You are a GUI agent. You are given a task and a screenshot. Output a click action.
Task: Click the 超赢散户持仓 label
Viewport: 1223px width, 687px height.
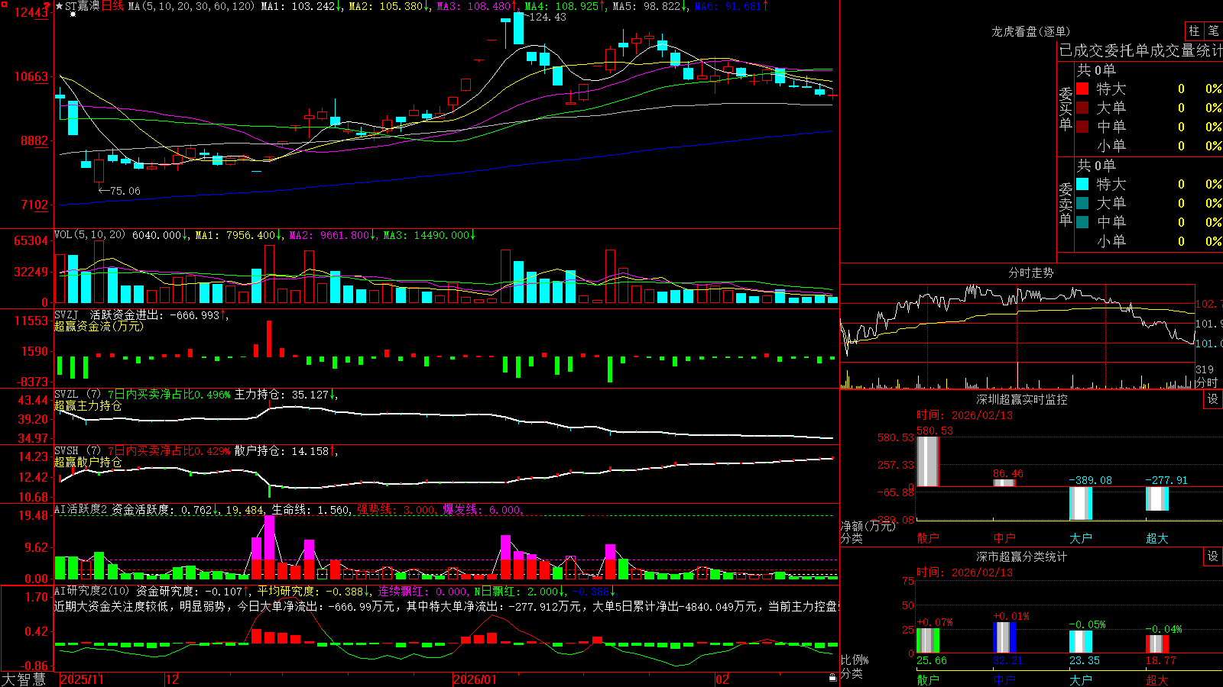(x=88, y=462)
